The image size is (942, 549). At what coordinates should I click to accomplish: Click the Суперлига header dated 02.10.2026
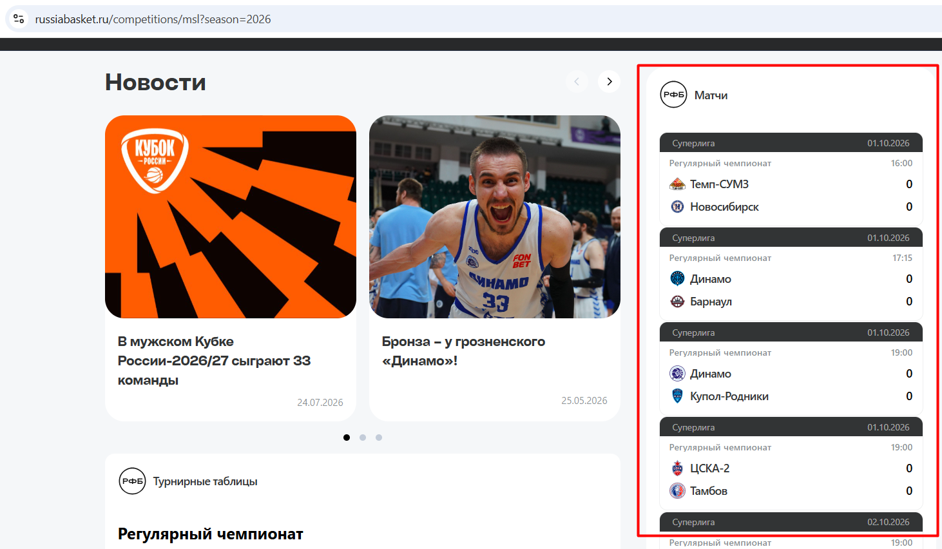coord(791,522)
